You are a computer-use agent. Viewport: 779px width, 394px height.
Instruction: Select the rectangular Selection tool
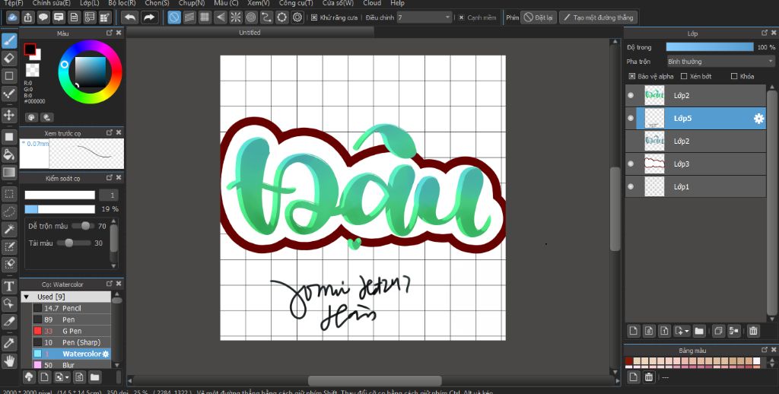tap(9, 194)
